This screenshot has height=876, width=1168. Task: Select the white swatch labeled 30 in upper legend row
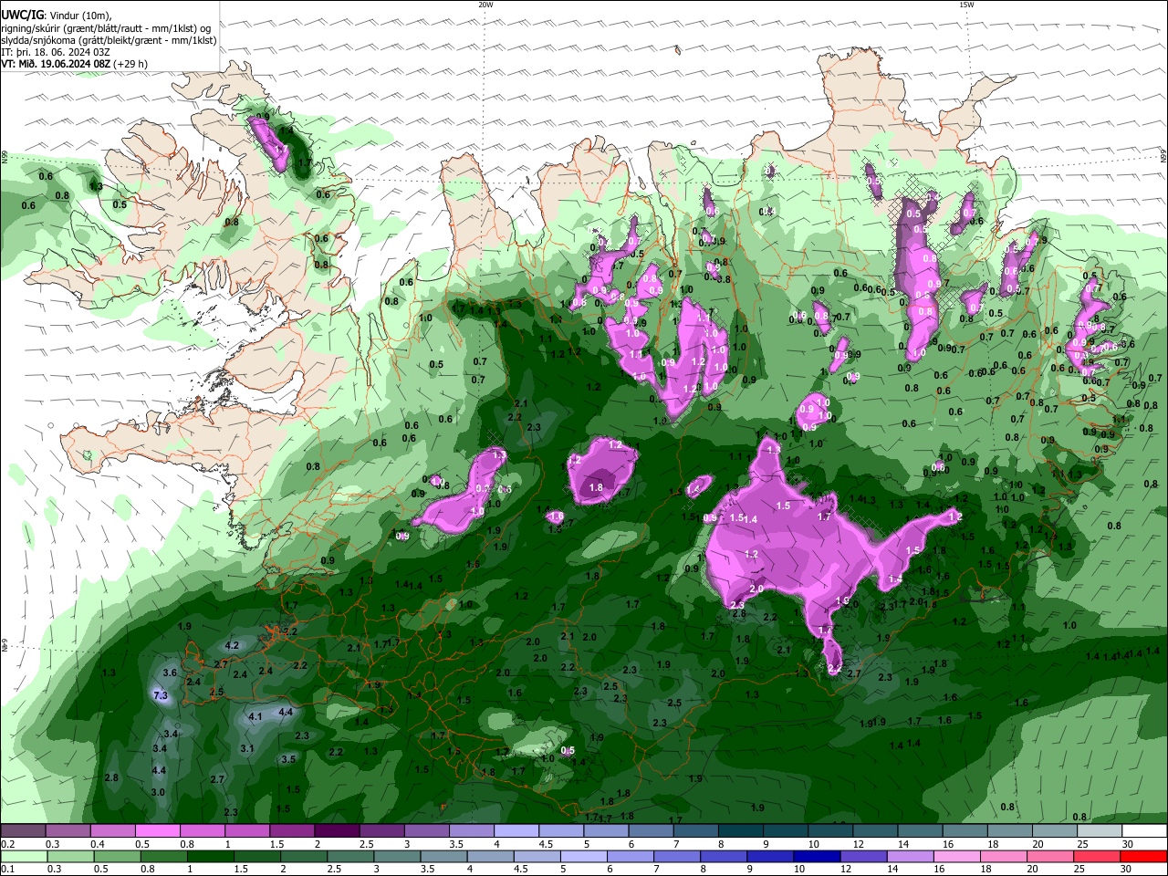[1144, 831]
